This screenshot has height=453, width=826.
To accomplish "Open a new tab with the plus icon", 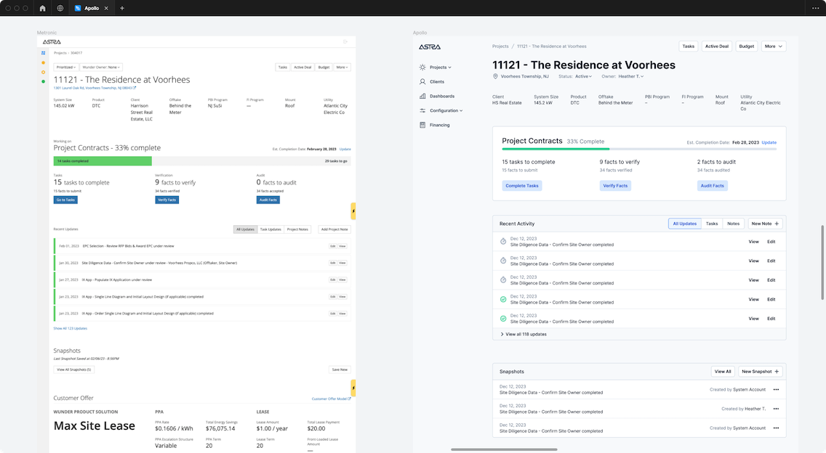I will 121,8.
